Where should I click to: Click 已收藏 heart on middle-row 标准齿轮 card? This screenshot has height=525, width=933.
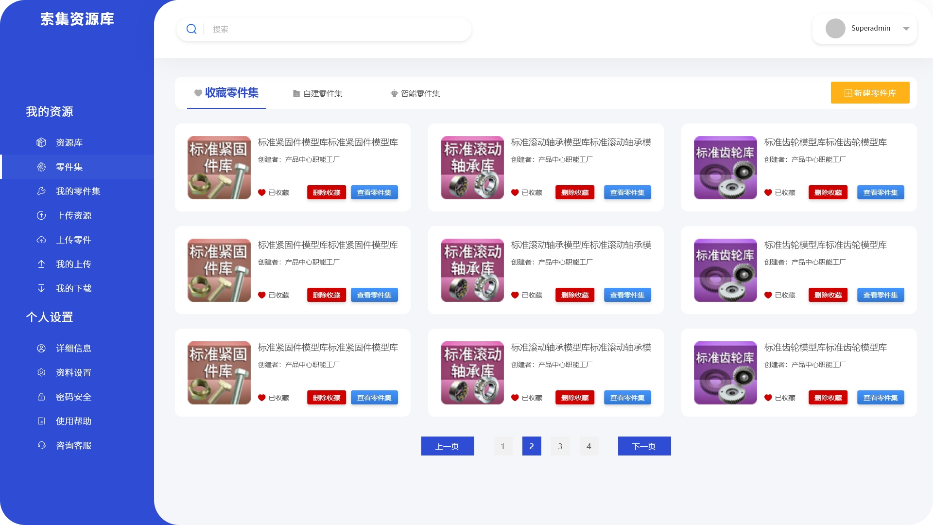pyautogui.click(x=768, y=295)
